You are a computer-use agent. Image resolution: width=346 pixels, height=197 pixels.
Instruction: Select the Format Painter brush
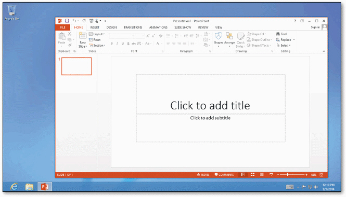70,45
